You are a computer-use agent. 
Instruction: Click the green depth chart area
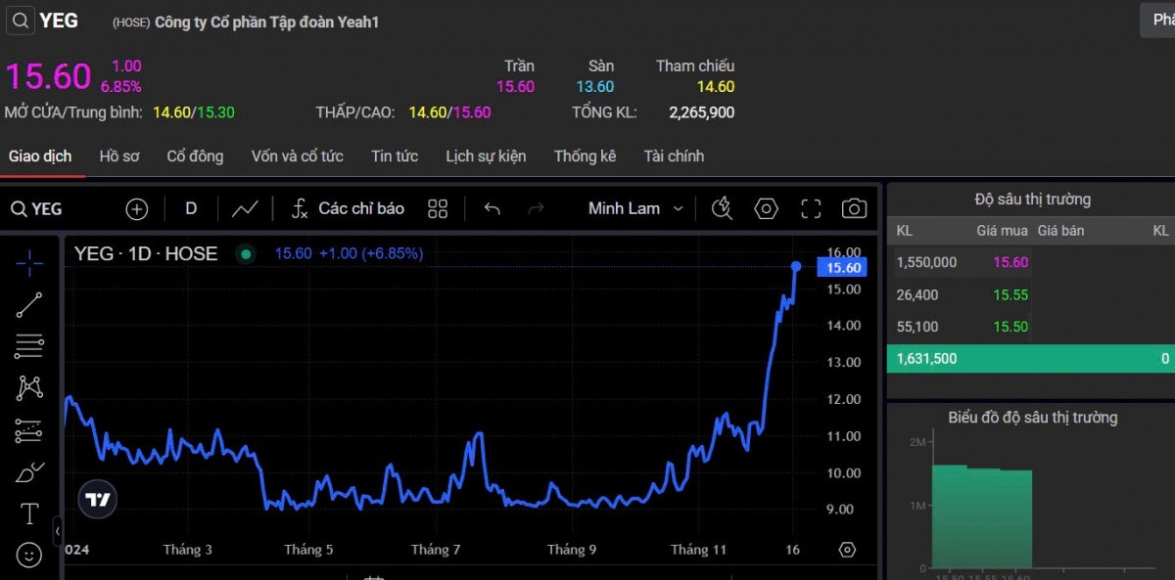click(x=982, y=518)
